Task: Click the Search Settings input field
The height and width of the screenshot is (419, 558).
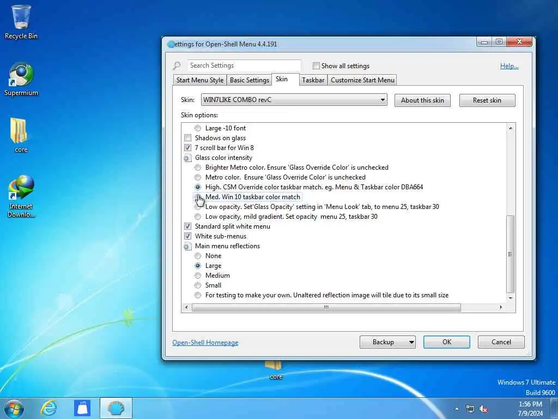Action: (244, 65)
